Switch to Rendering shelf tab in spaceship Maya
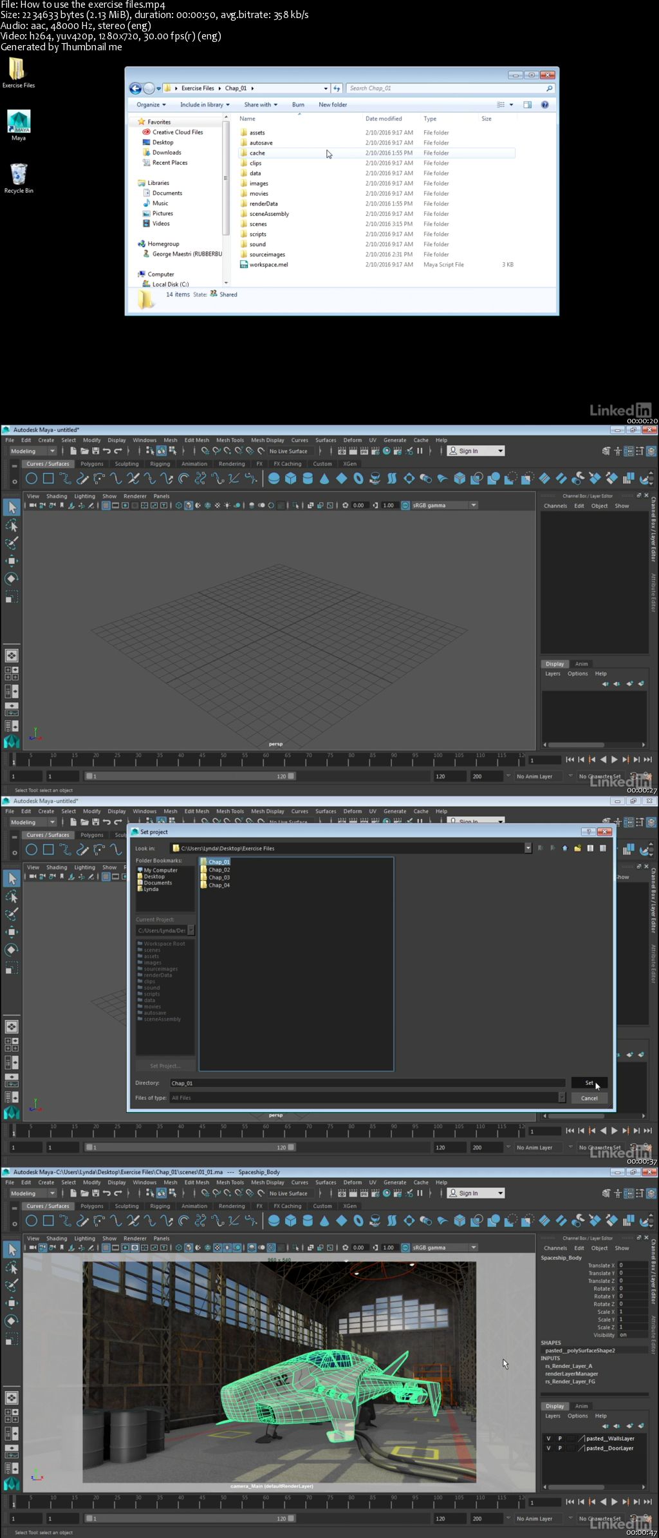This screenshot has height=1538, width=659. 232,1206
